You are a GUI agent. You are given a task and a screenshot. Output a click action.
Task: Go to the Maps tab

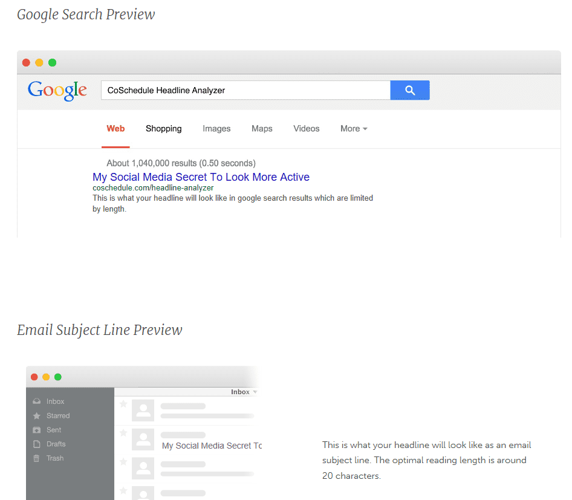pos(262,129)
